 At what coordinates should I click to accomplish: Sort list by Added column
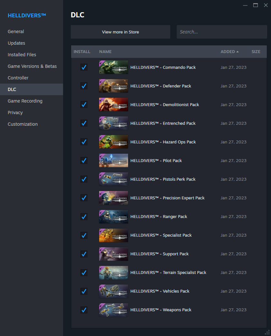pyautogui.click(x=229, y=52)
